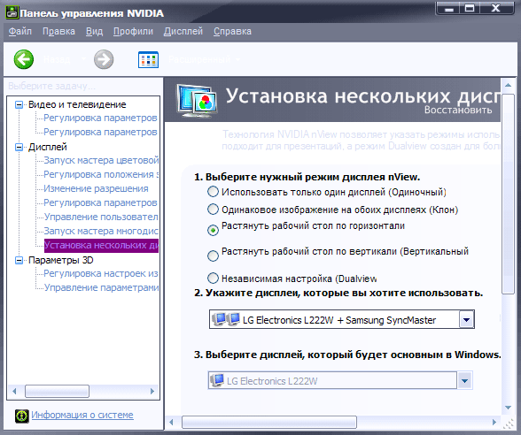Click the view mode grid icon
This screenshot has width=521, height=435.
click(148, 60)
